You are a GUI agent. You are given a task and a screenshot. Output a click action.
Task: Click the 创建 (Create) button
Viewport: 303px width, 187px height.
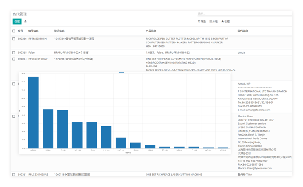pyautogui.click(x=17, y=21)
